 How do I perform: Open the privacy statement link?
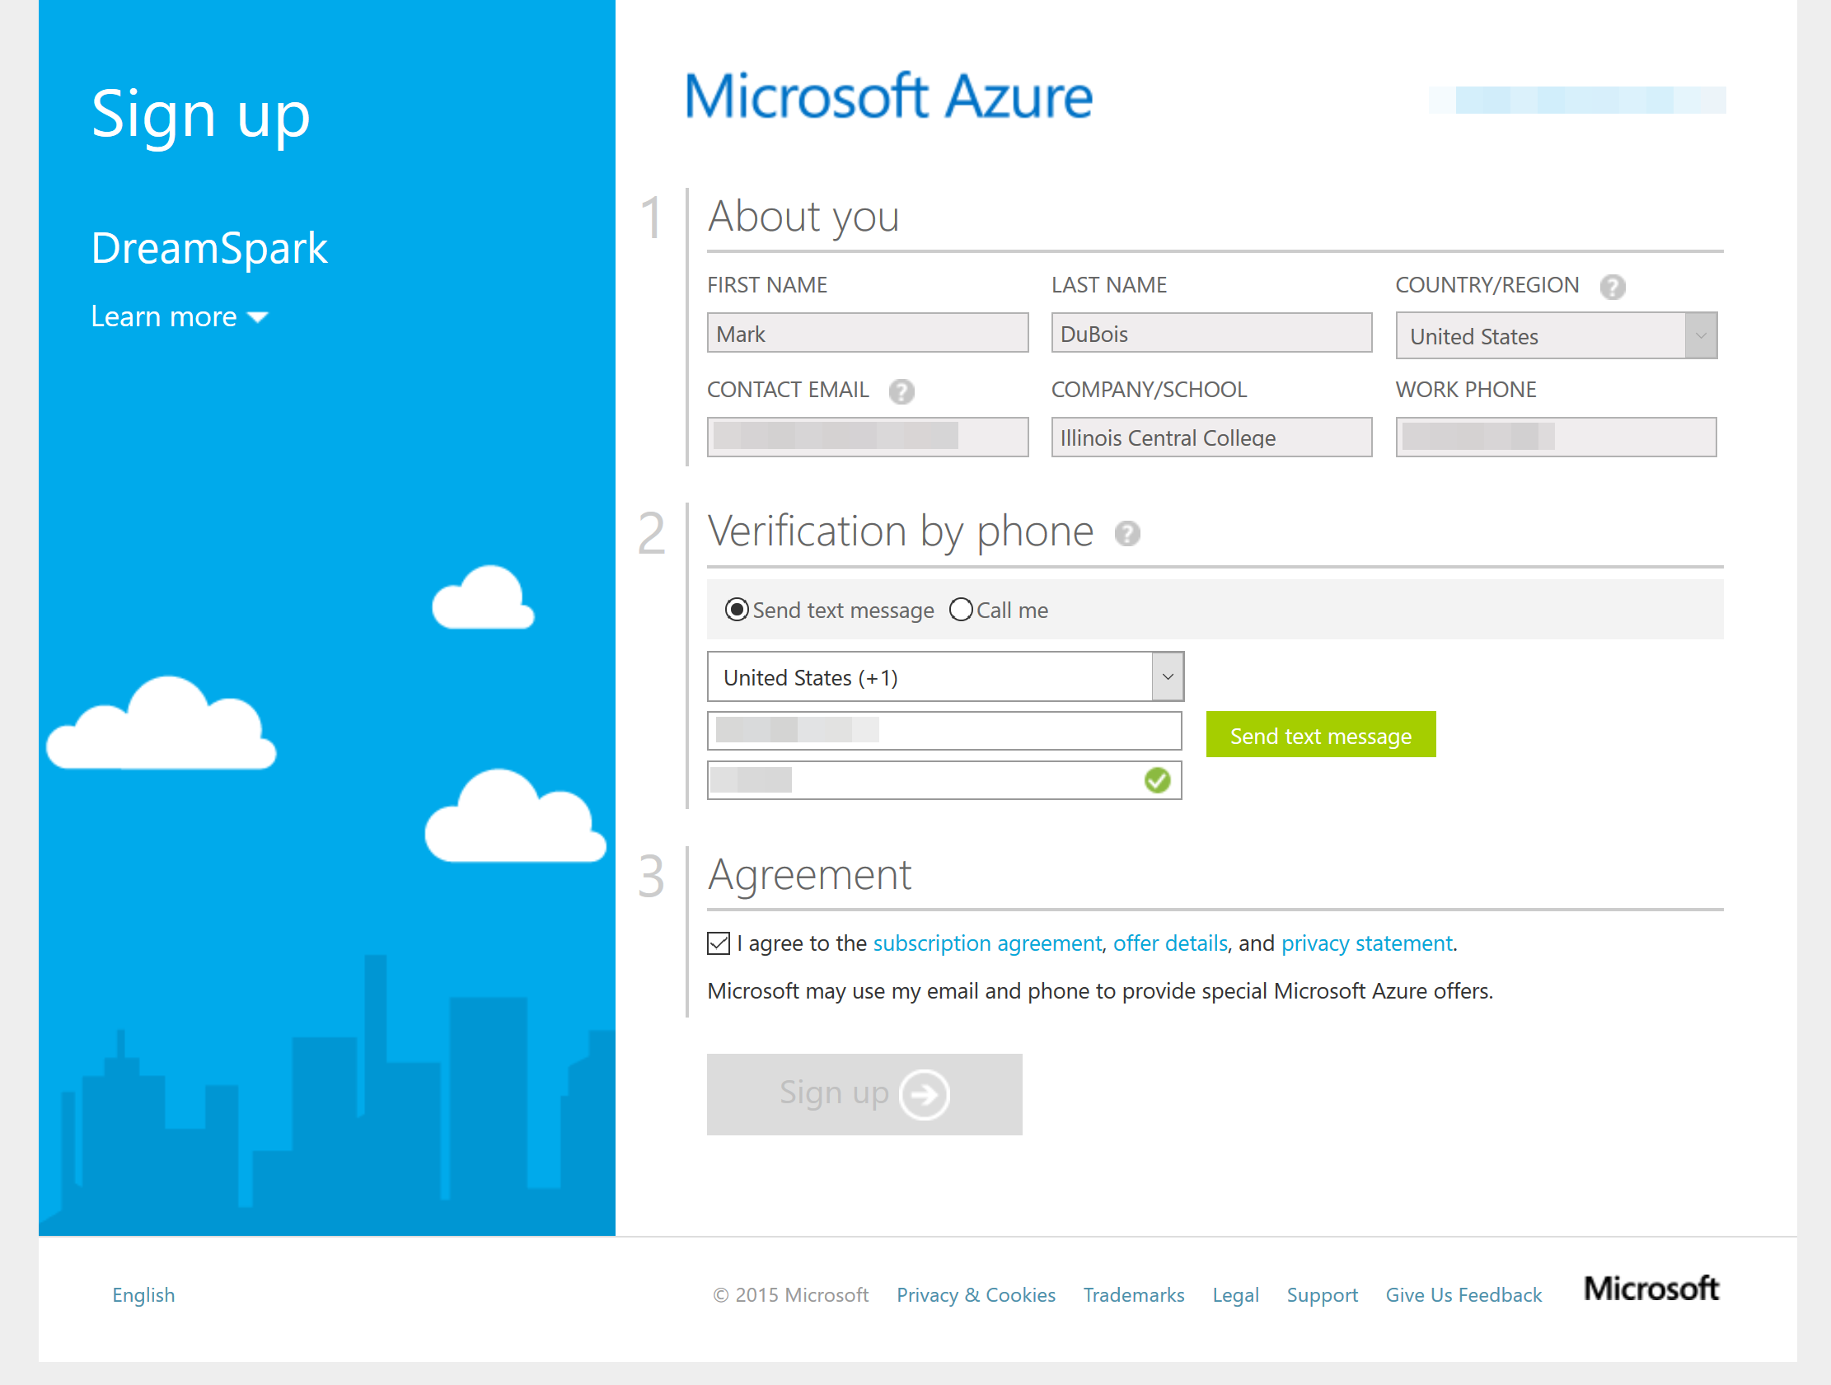tap(1366, 943)
